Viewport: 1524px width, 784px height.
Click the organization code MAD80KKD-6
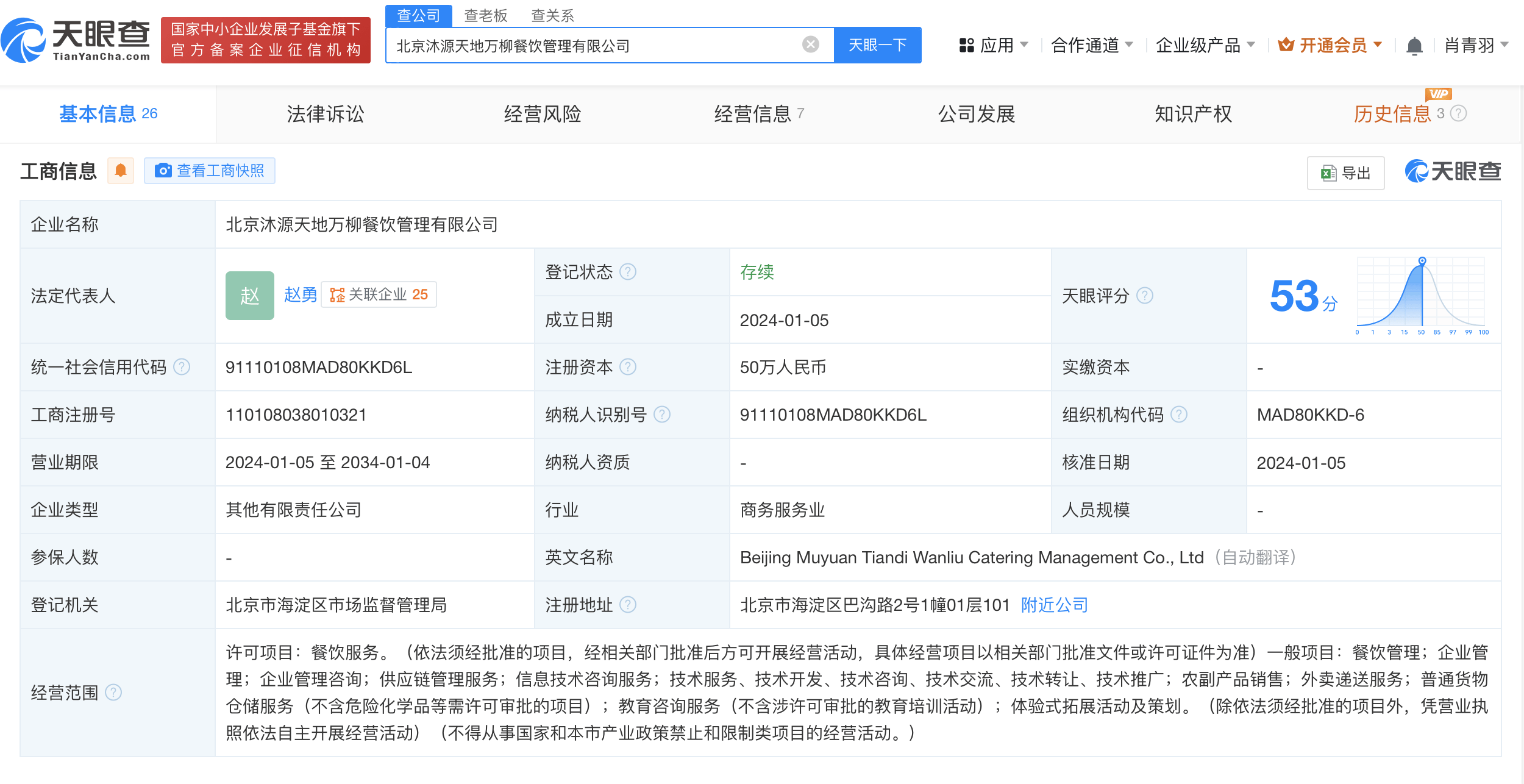[x=1311, y=415]
